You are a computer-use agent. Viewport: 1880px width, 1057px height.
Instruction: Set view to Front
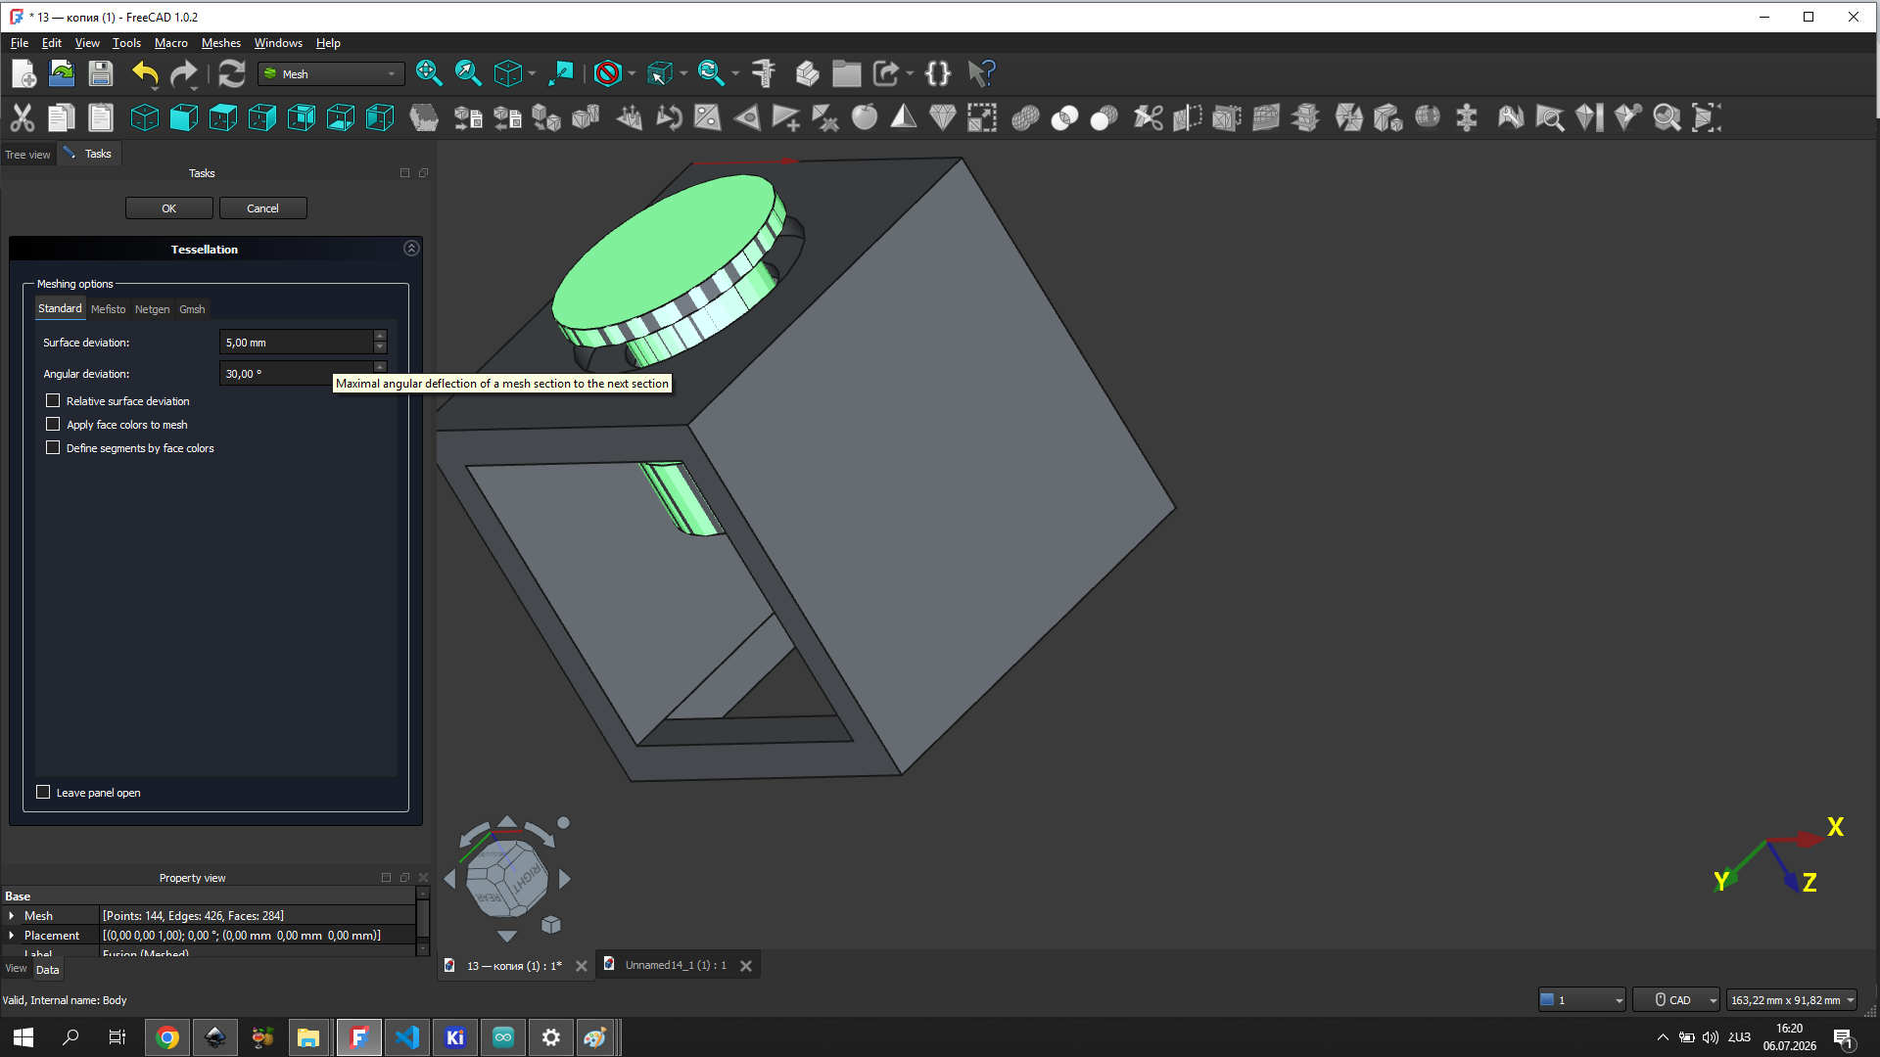pos(183,118)
